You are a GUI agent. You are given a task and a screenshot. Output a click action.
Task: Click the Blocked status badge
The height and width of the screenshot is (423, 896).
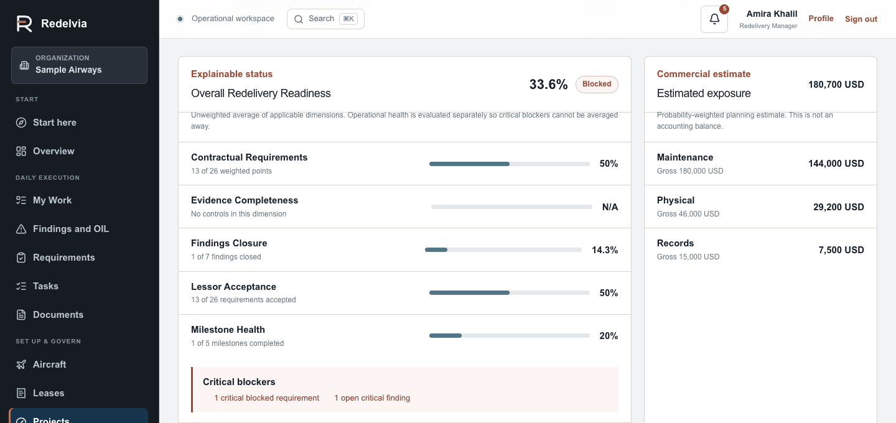coord(597,84)
